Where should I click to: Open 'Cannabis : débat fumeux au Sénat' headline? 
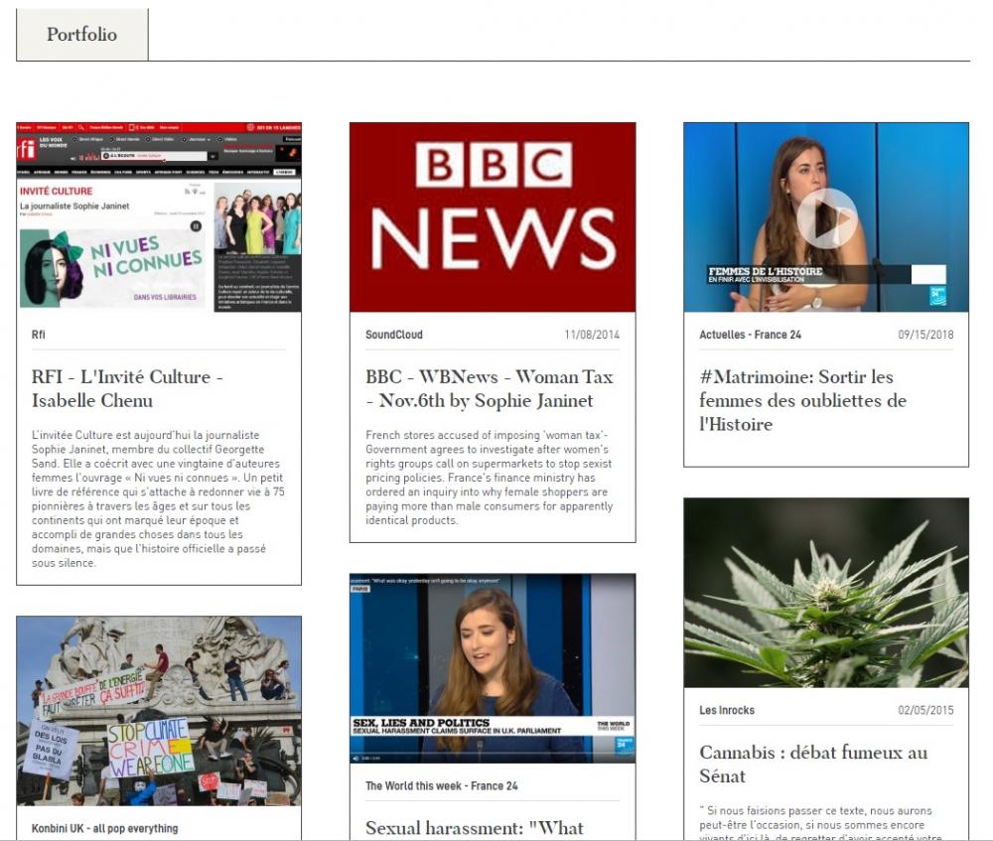[814, 765]
